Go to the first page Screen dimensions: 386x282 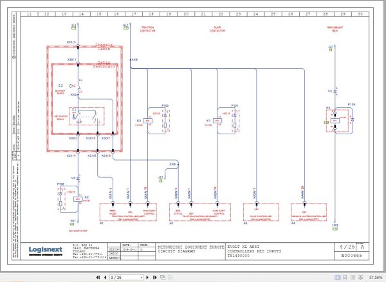(x=98, y=278)
